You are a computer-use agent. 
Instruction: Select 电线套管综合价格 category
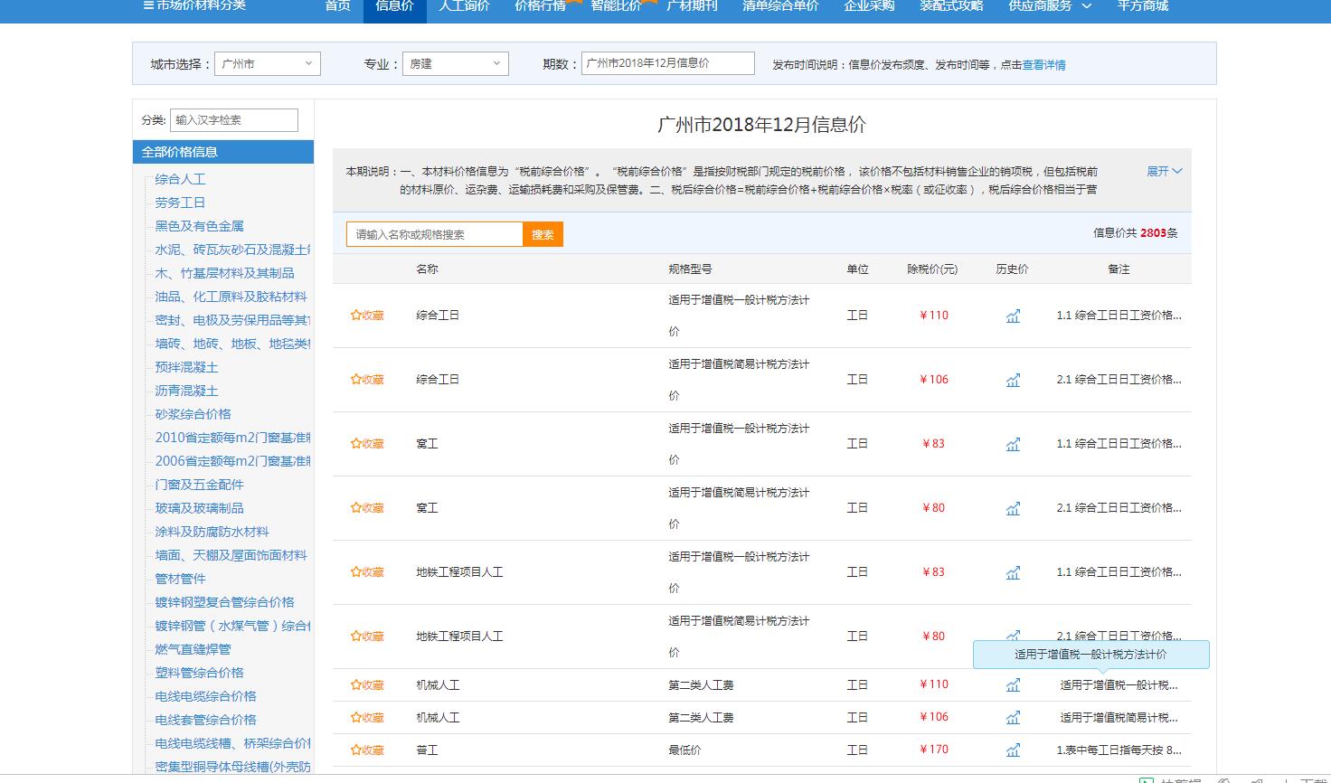point(205,720)
